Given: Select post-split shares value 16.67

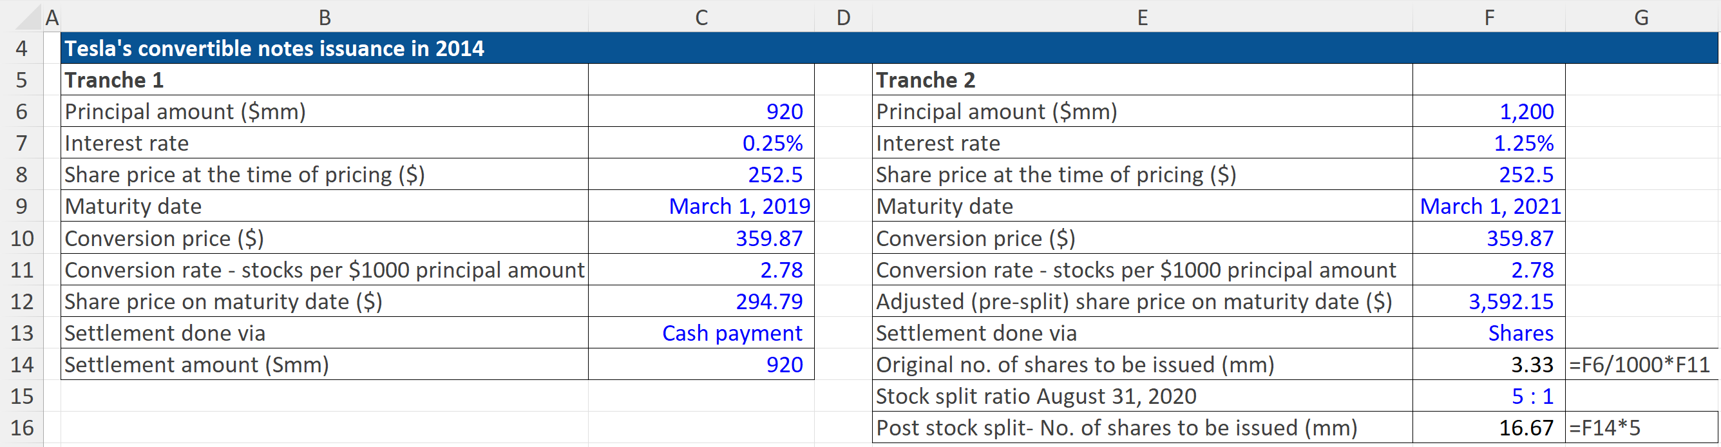Looking at the screenshot, I should click(1489, 428).
